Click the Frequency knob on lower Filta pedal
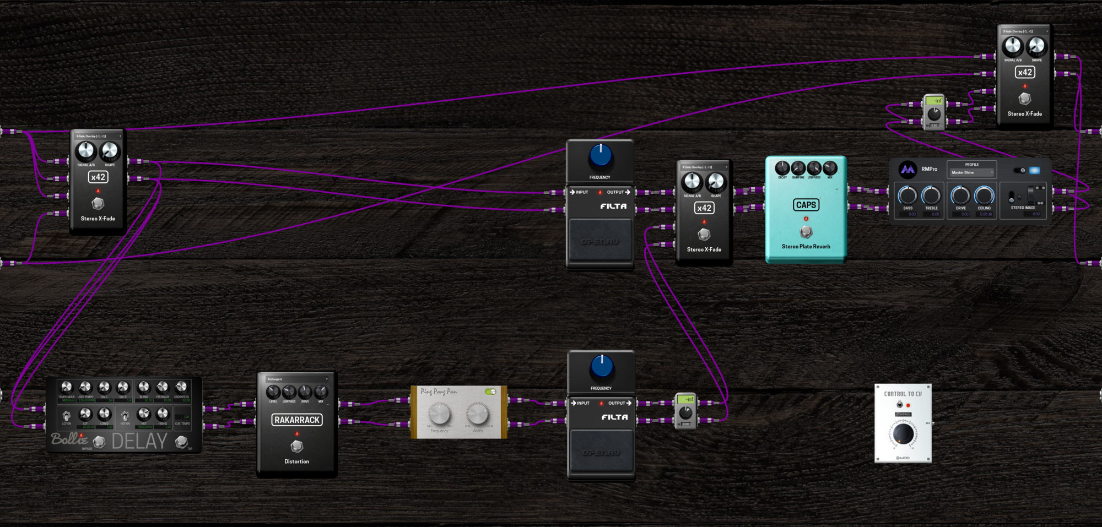The image size is (1102, 527). tap(602, 366)
